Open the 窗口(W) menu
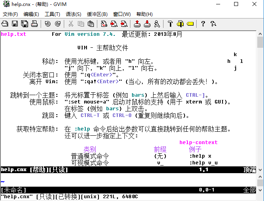264x201 pixels. [x=122, y=14]
